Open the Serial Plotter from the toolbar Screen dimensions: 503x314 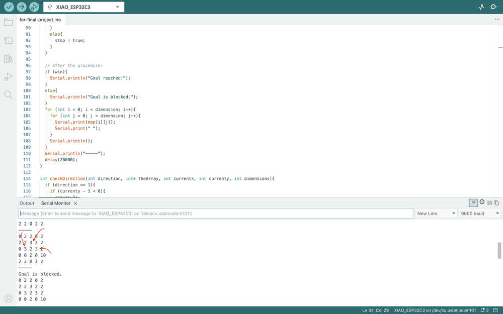[481, 7]
